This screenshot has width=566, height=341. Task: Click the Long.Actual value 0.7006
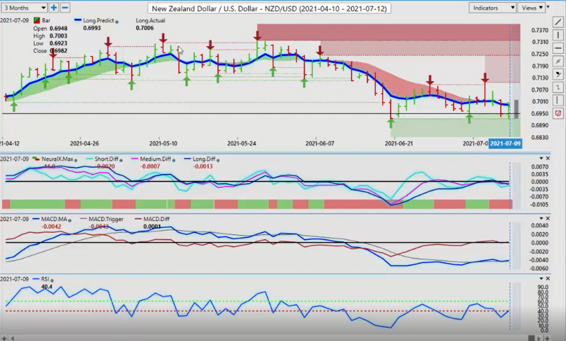(x=145, y=28)
